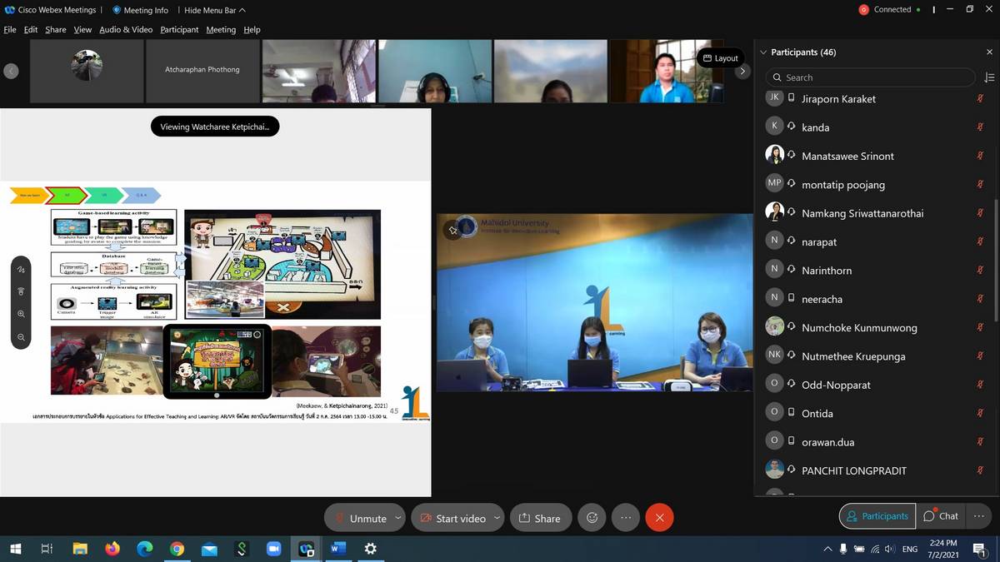Open more options ellipsis in meeting controls
This screenshot has width=1000, height=562.
tap(626, 518)
